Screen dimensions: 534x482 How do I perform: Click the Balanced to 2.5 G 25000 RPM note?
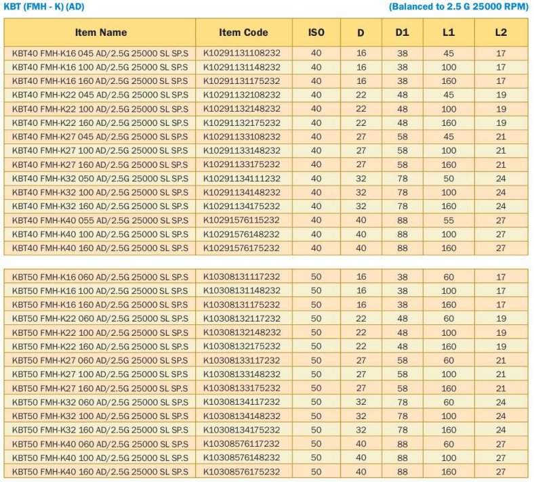pyautogui.click(x=458, y=7)
